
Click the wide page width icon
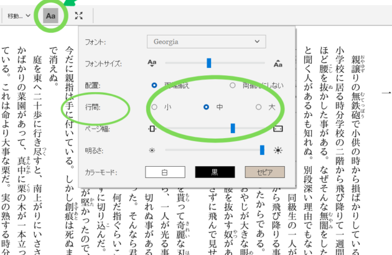(x=278, y=129)
